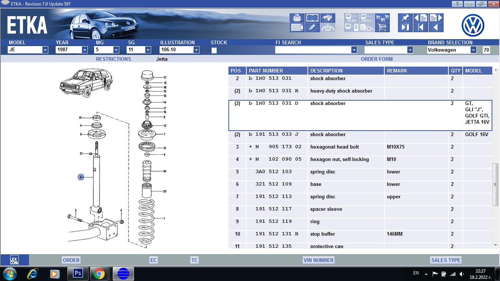Open the single shopping cart

pos(382,27)
